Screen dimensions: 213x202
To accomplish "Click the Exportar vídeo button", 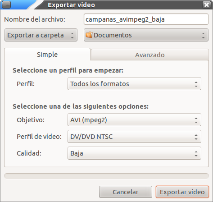I will pos(182,192).
